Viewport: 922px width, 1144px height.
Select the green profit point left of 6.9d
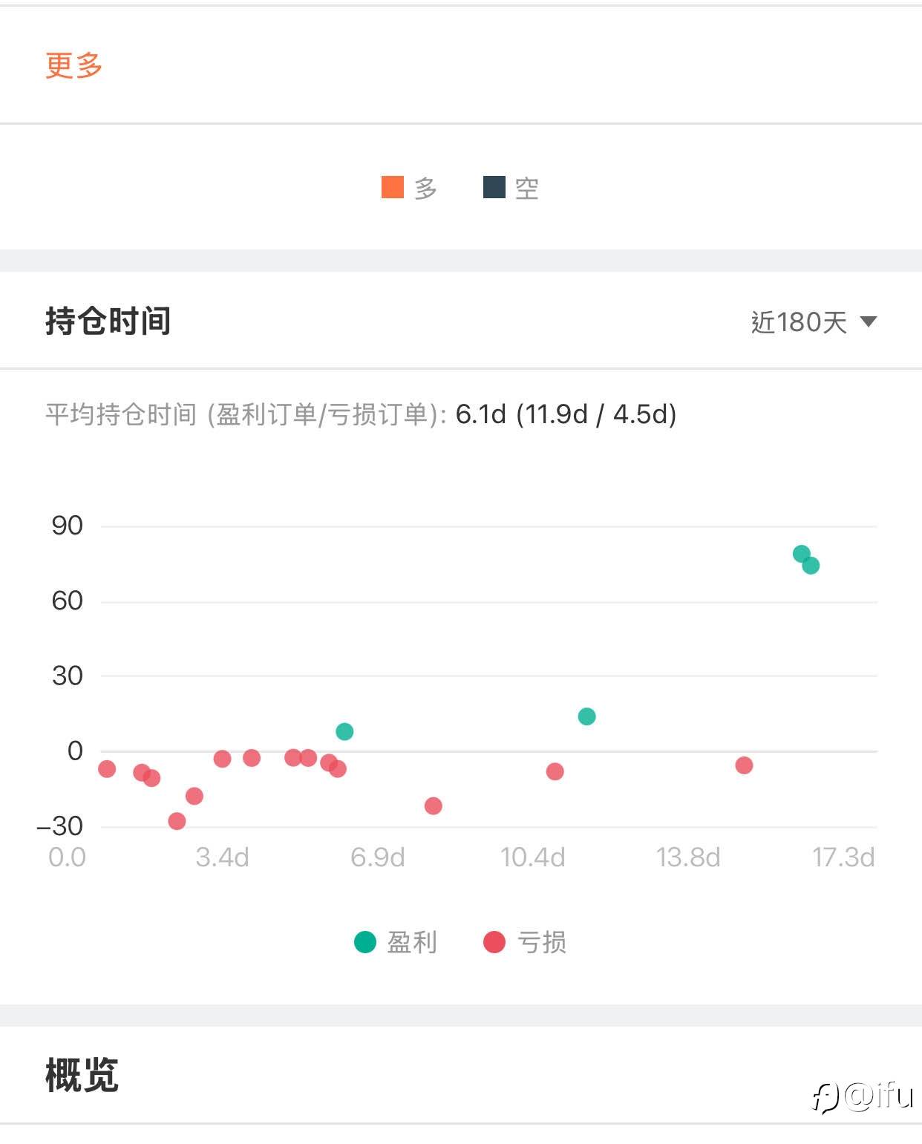click(x=344, y=731)
